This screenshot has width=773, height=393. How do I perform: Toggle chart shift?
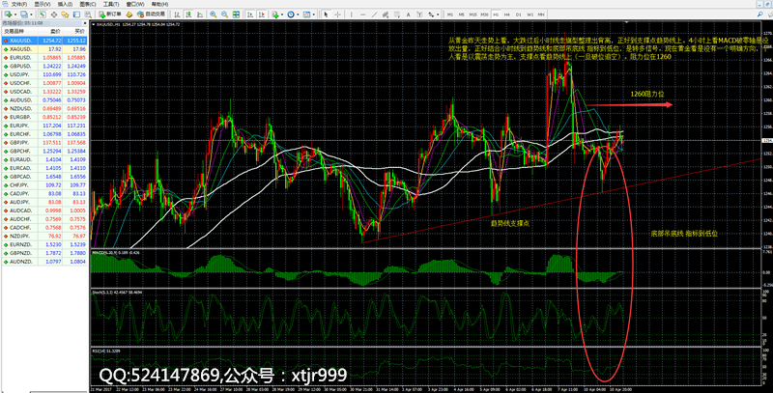pos(262,14)
